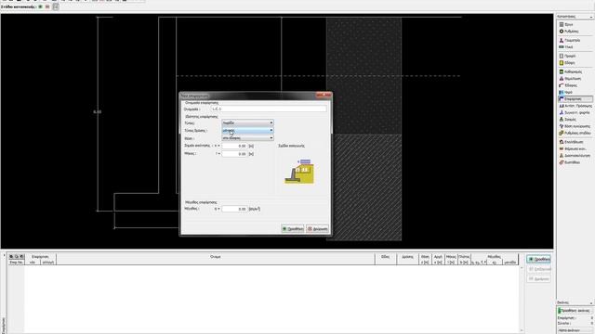Close the new surcharge dialog window
595x334 pixels.
click(x=324, y=96)
